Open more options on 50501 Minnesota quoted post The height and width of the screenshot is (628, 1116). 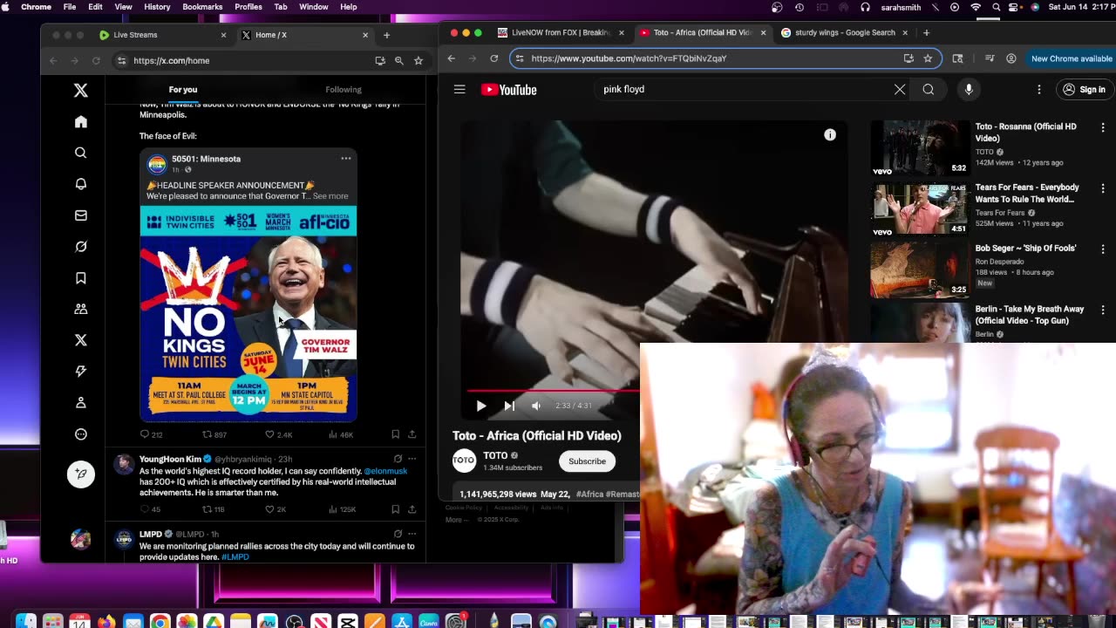(346, 159)
